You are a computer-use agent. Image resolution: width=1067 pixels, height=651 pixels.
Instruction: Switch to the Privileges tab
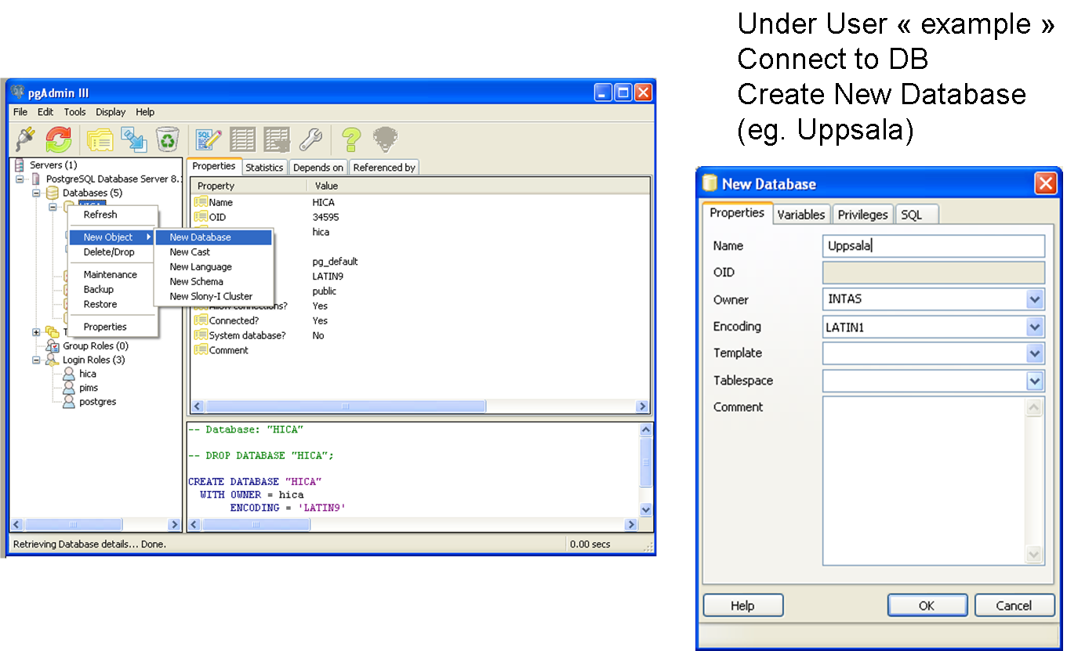[x=862, y=215]
